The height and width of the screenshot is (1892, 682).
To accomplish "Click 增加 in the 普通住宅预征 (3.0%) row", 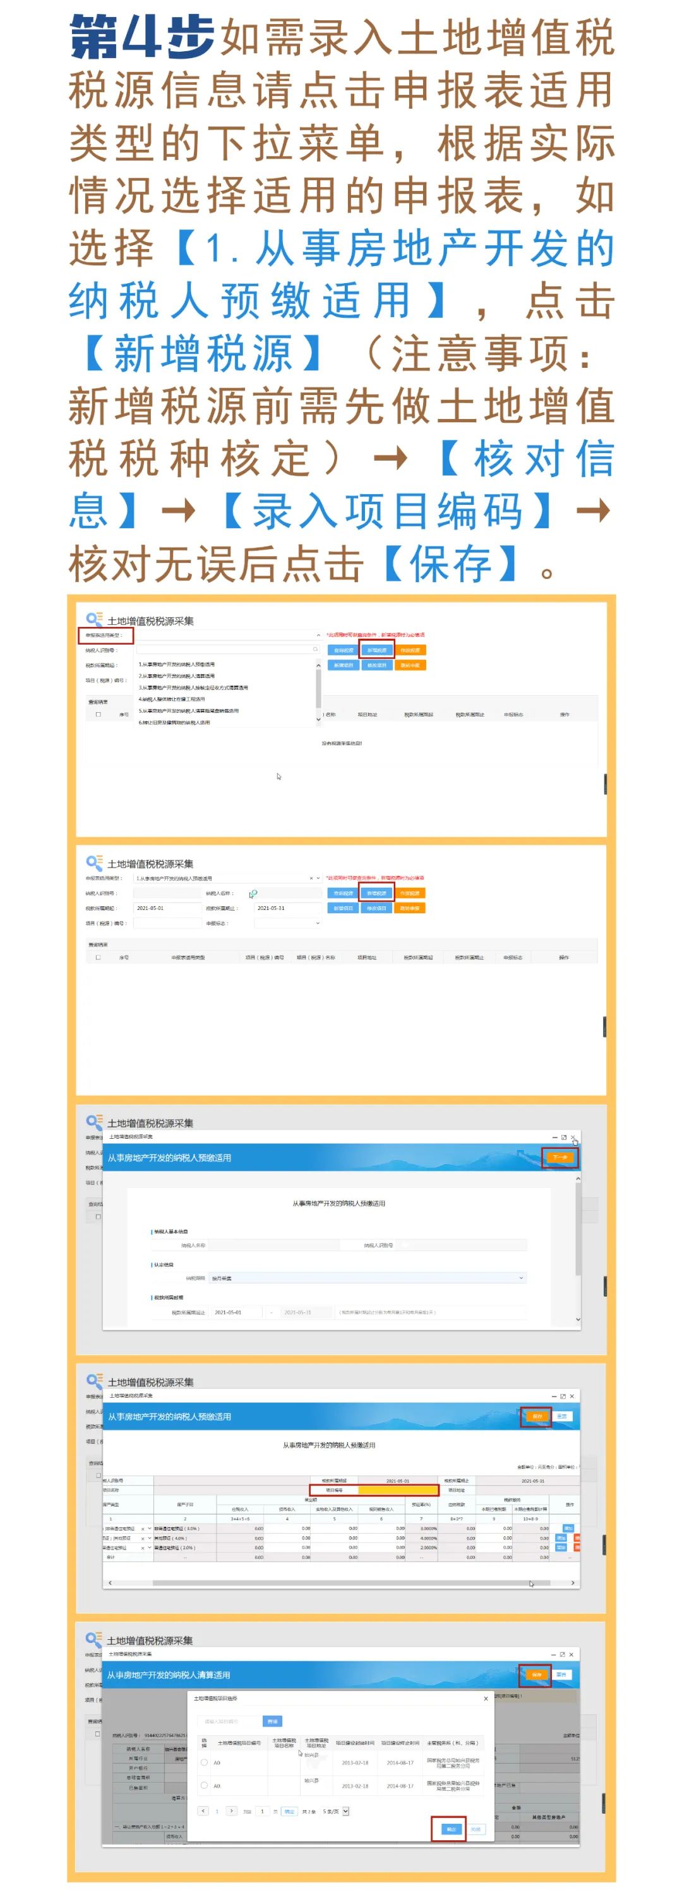I will click(x=568, y=1529).
